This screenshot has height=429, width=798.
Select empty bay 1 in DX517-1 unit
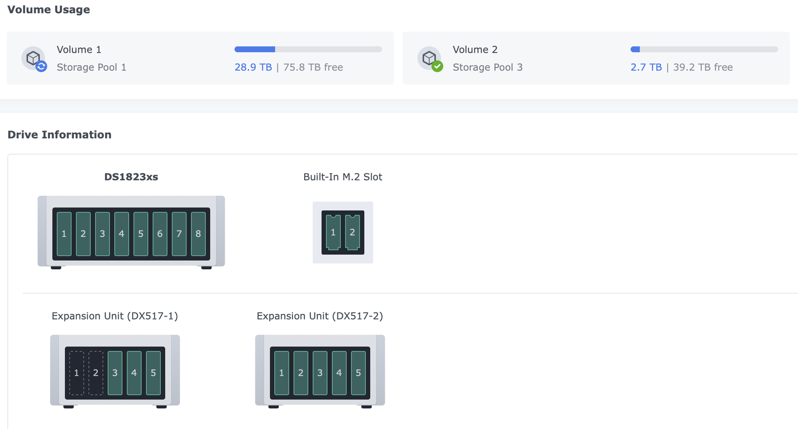(x=76, y=373)
